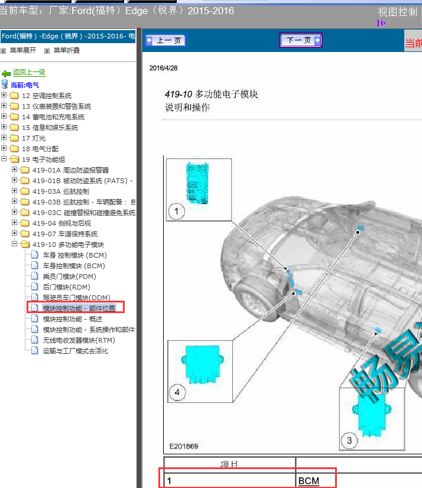Click document icon of 无线电收发器模块(RTM)

coord(35,340)
